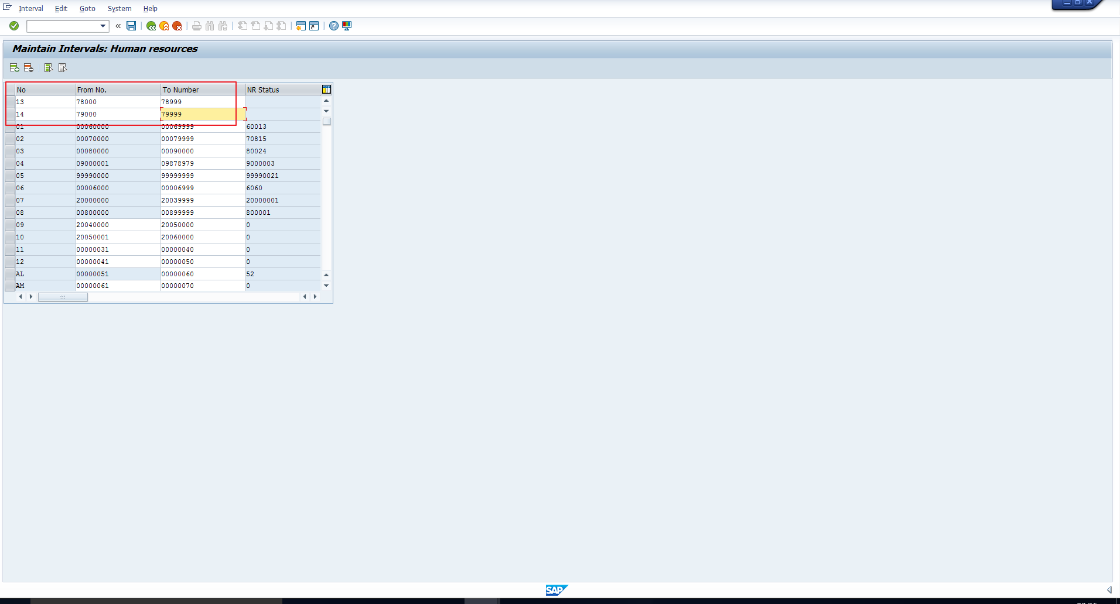Image resolution: width=1120 pixels, height=604 pixels.
Task: Click the horizontal scrollbar thumb under the table
Action: click(x=63, y=297)
